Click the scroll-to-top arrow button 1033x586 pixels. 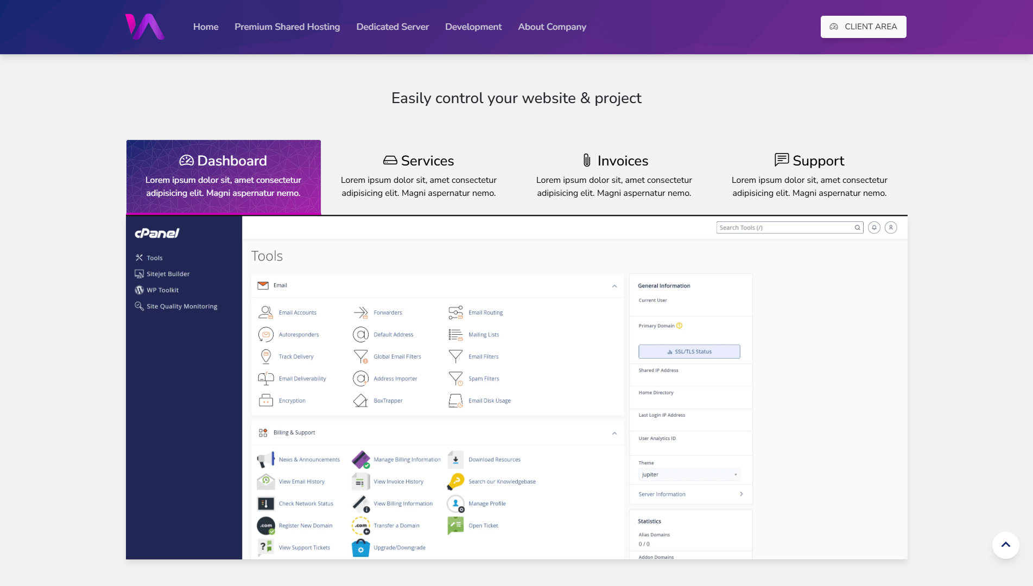[x=1005, y=545]
